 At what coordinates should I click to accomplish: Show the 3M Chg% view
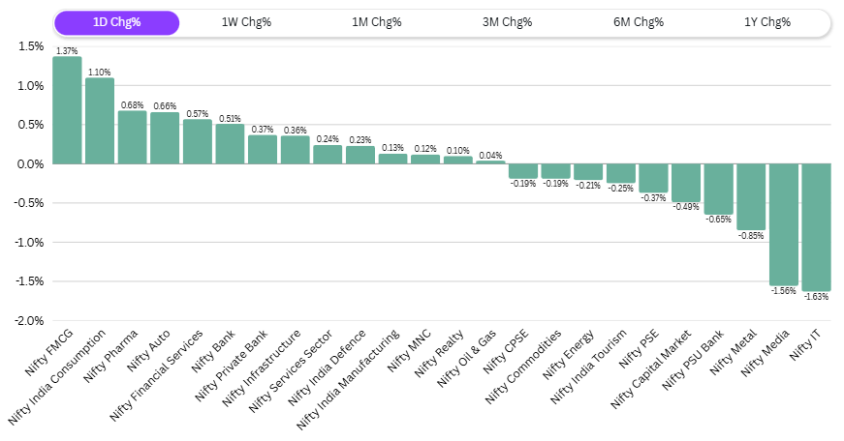point(507,22)
